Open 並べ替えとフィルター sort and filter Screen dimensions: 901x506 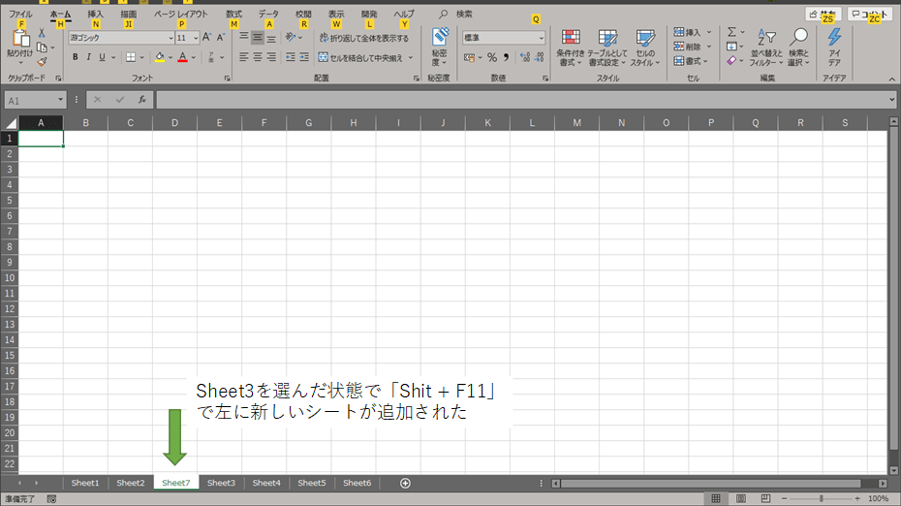766,47
